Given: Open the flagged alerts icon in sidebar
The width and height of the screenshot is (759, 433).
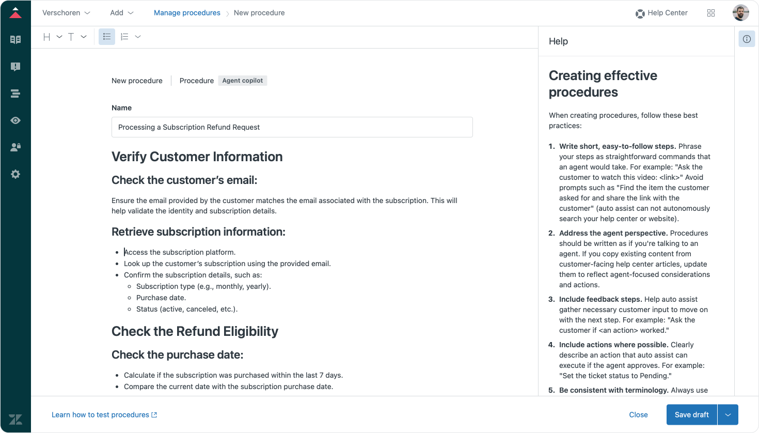Looking at the screenshot, I should point(15,67).
